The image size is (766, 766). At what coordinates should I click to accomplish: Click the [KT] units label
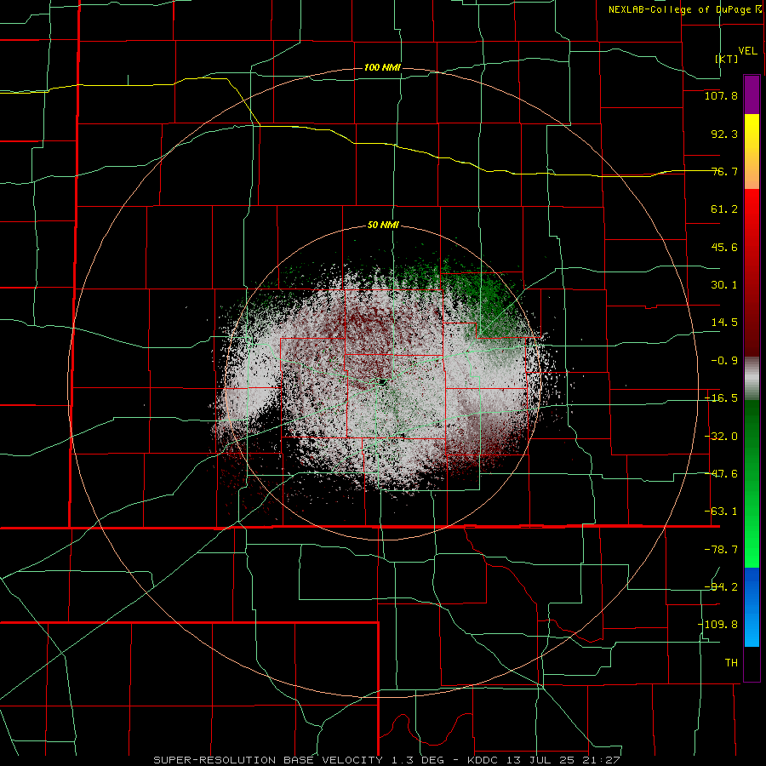(727, 59)
